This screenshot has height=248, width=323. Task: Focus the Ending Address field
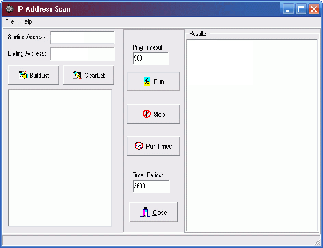click(83, 54)
